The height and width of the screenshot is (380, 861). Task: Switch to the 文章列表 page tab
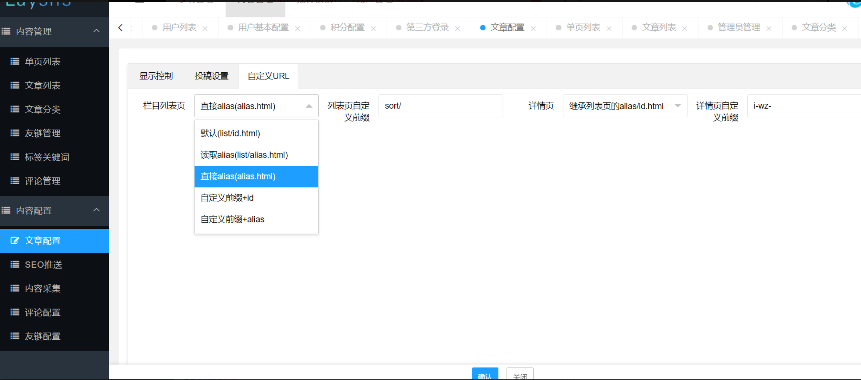click(x=659, y=28)
